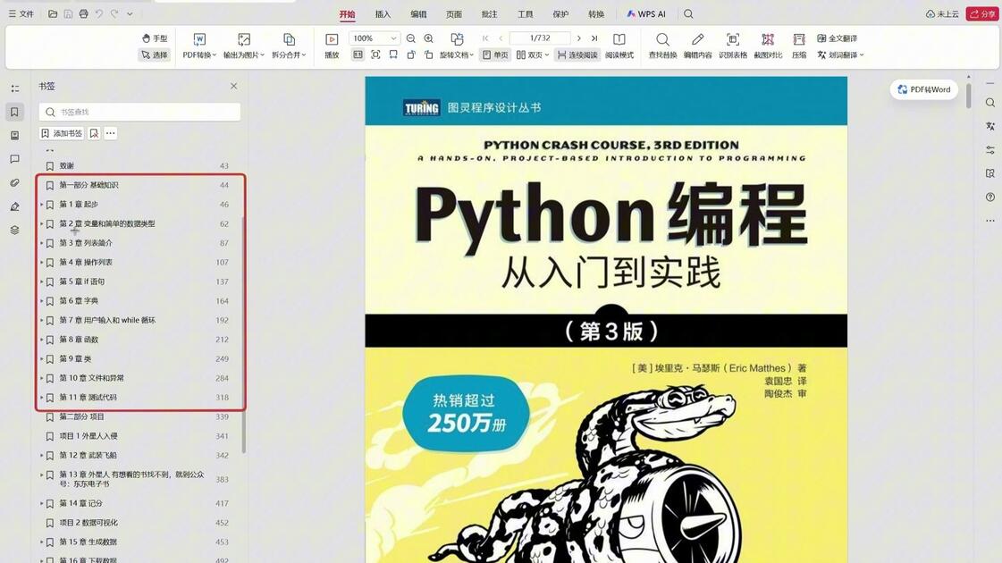
Task: Toggle fit width view icon
Action: [393, 55]
